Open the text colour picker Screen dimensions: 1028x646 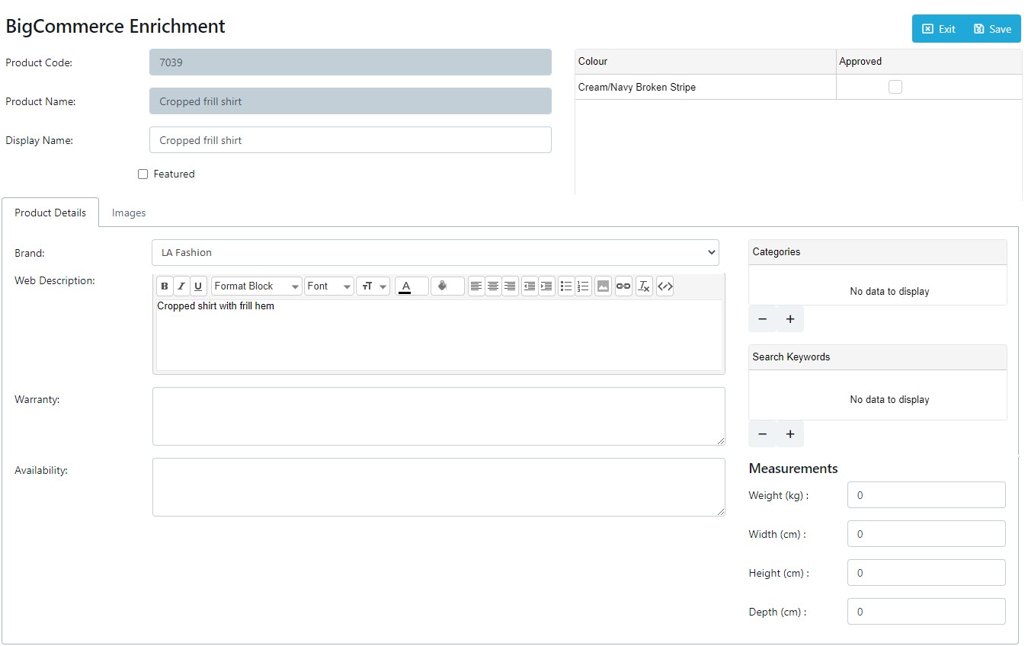pyautogui.click(x=412, y=286)
